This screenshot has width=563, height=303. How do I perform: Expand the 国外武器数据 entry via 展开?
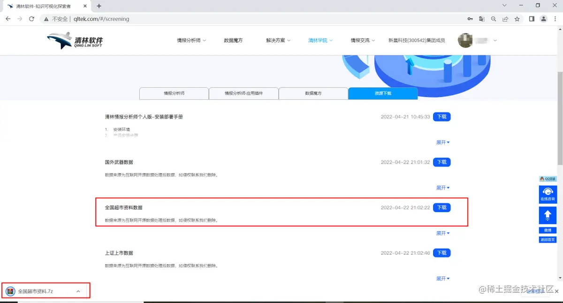pyautogui.click(x=442, y=187)
